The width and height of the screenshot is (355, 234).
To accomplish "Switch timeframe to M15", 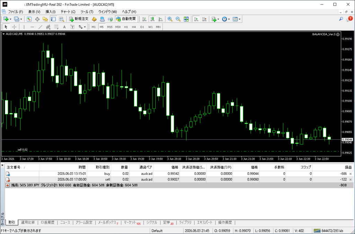I will click(110, 27).
